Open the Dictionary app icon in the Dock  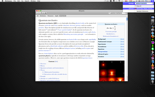tap(152, 68)
